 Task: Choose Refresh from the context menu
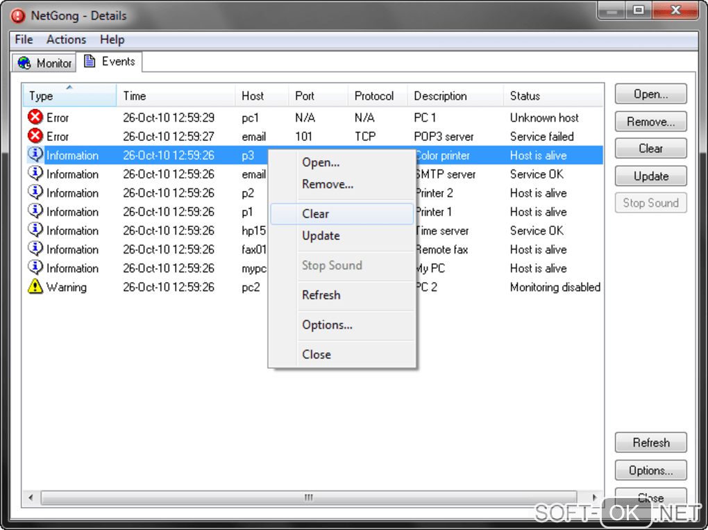pyautogui.click(x=342, y=295)
